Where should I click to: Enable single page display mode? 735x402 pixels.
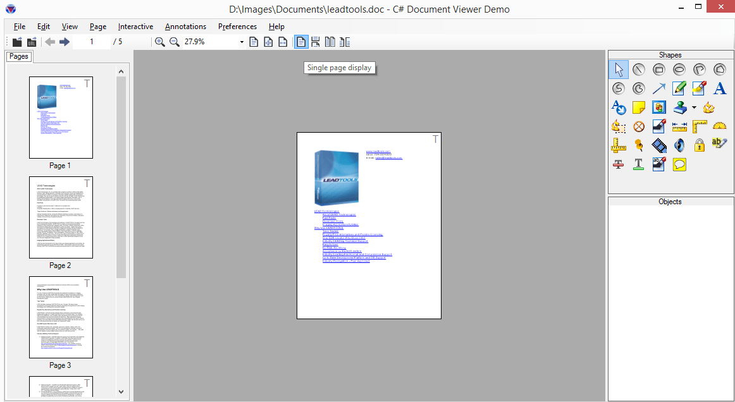tap(301, 42)
